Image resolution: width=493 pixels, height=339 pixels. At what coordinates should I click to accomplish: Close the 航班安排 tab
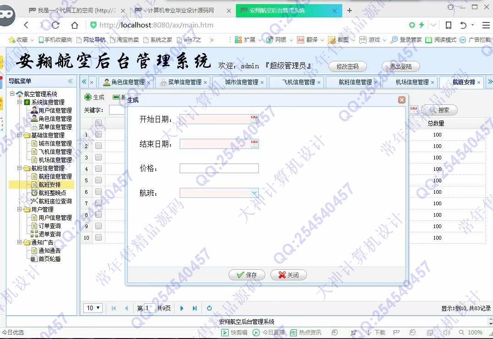478,82
